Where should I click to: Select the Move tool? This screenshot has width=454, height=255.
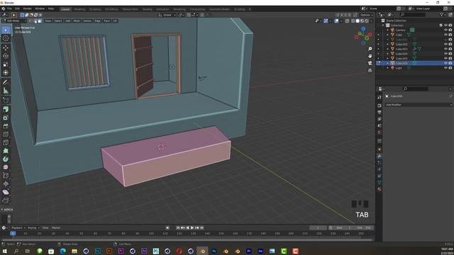coord(6,48)
